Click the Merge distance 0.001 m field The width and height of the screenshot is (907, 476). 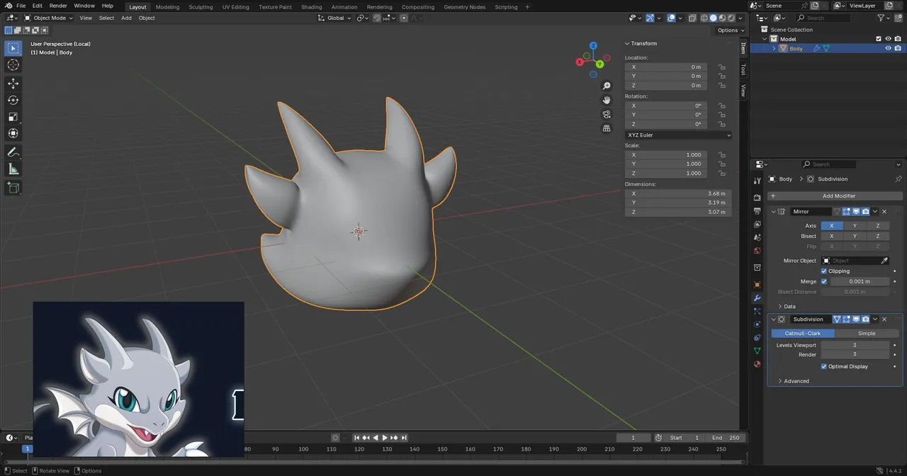coord(860,281)
